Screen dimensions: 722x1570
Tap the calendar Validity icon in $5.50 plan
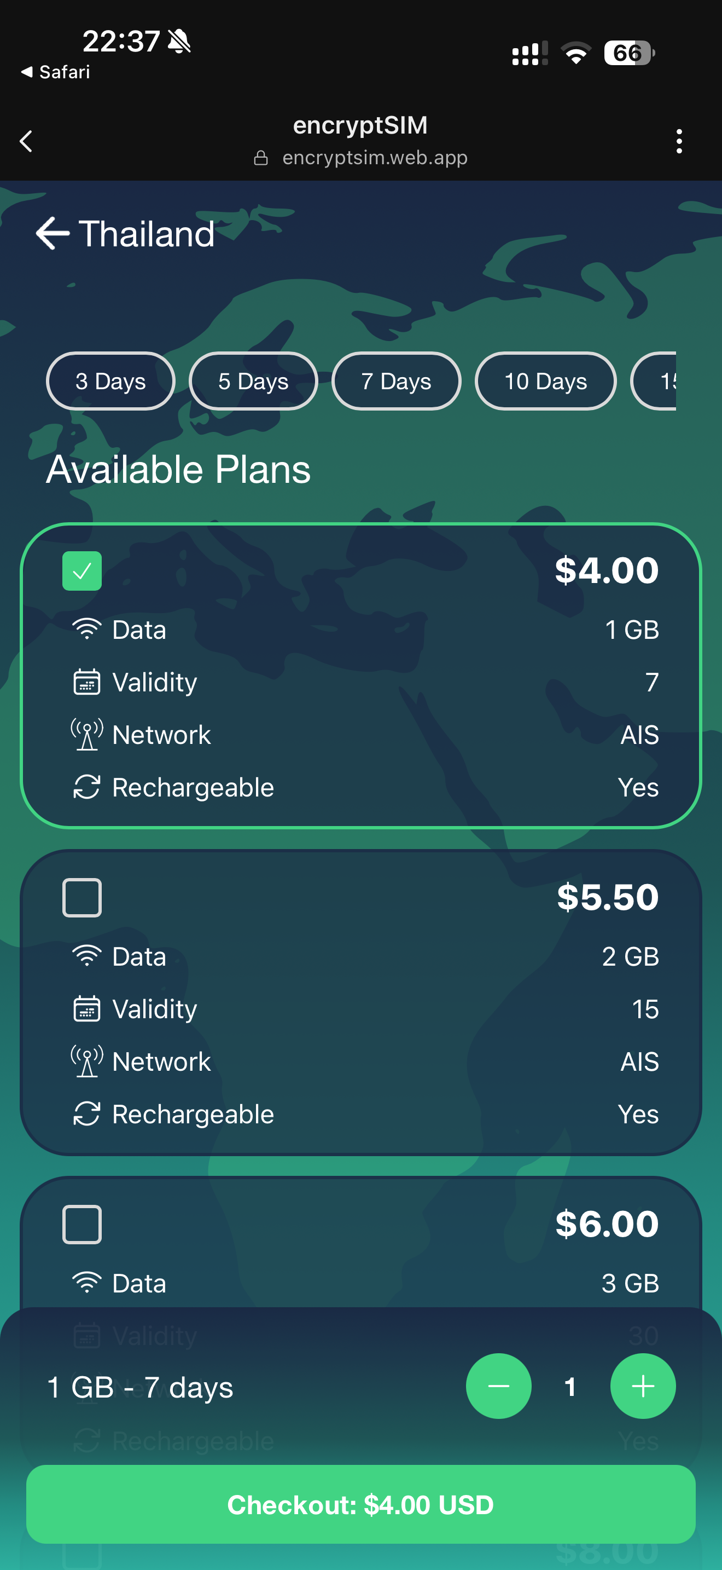click(x=87, y=1009)
